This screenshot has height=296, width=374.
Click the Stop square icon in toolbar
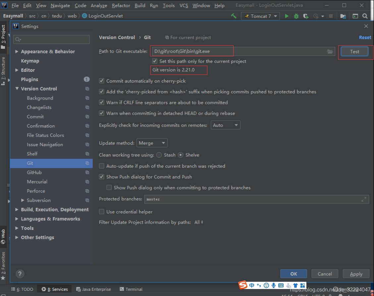[331, 16]
